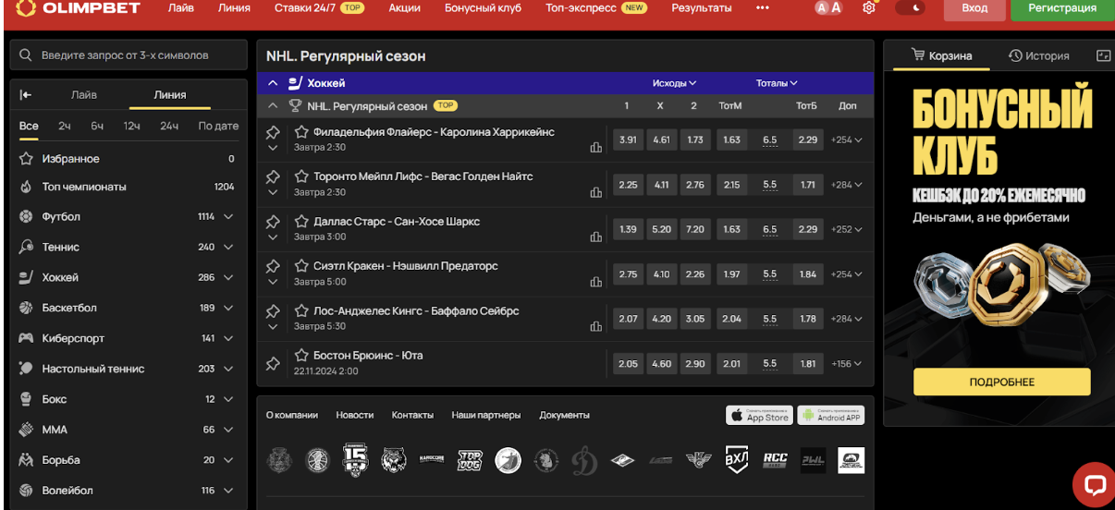Toggle the dark mode moon switch

(911, 7)
